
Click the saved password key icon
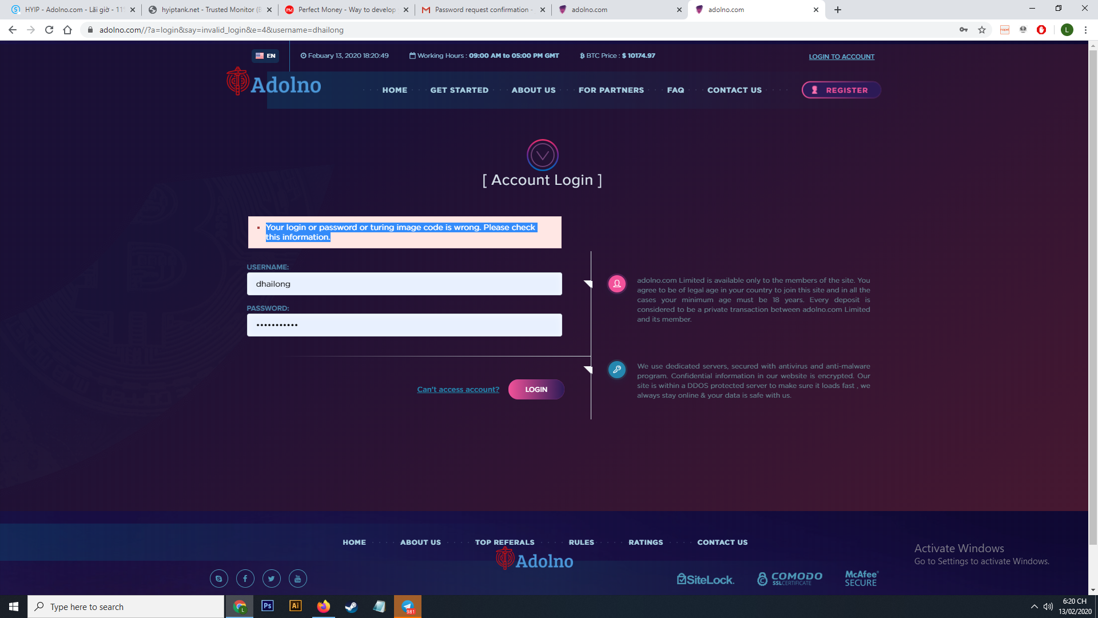point(964,30)
